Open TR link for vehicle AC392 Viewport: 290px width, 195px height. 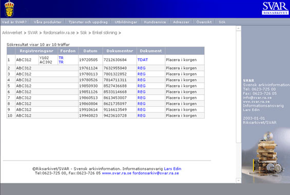[x=61, y=62]
